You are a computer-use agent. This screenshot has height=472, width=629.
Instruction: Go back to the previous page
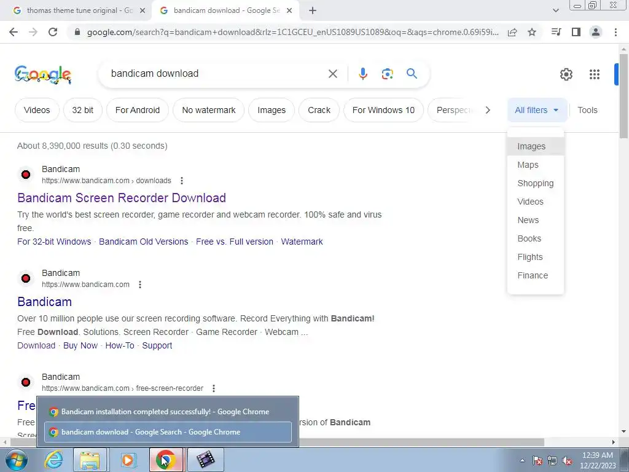14,32
